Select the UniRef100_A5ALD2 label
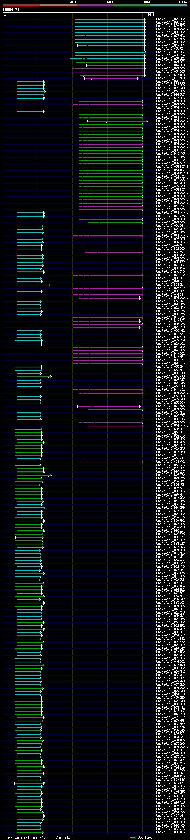The height and width of the screenshot is (840, 190). point(170,58)
